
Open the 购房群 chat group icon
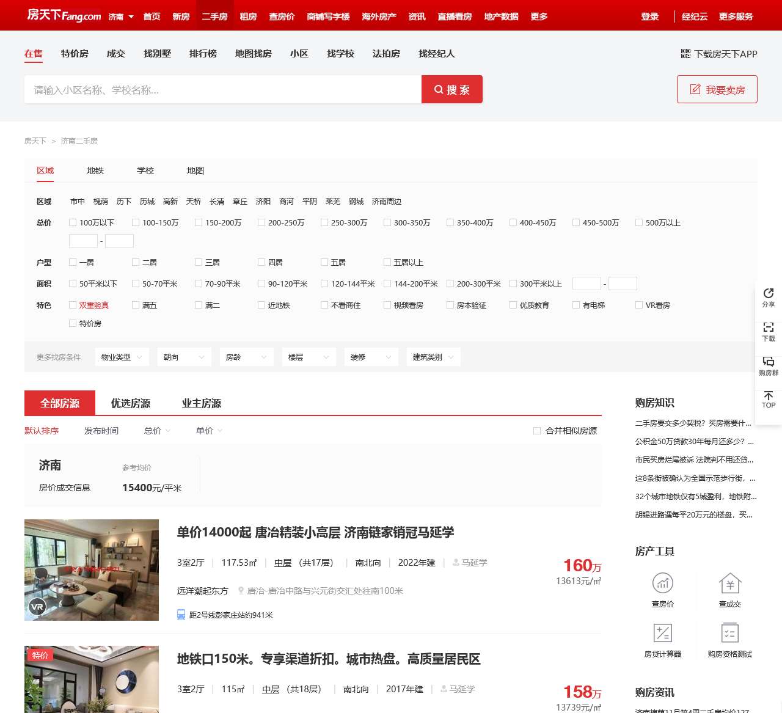tap(768, 364)
